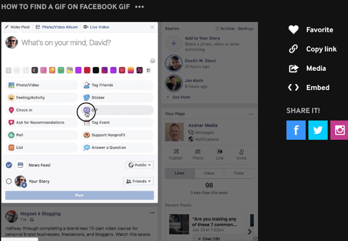Select the Your Story radio button
The width and height of the screenshot is (348, 241).
9,181
